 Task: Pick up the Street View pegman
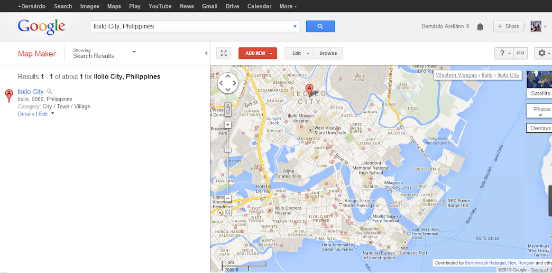(228, 109)
